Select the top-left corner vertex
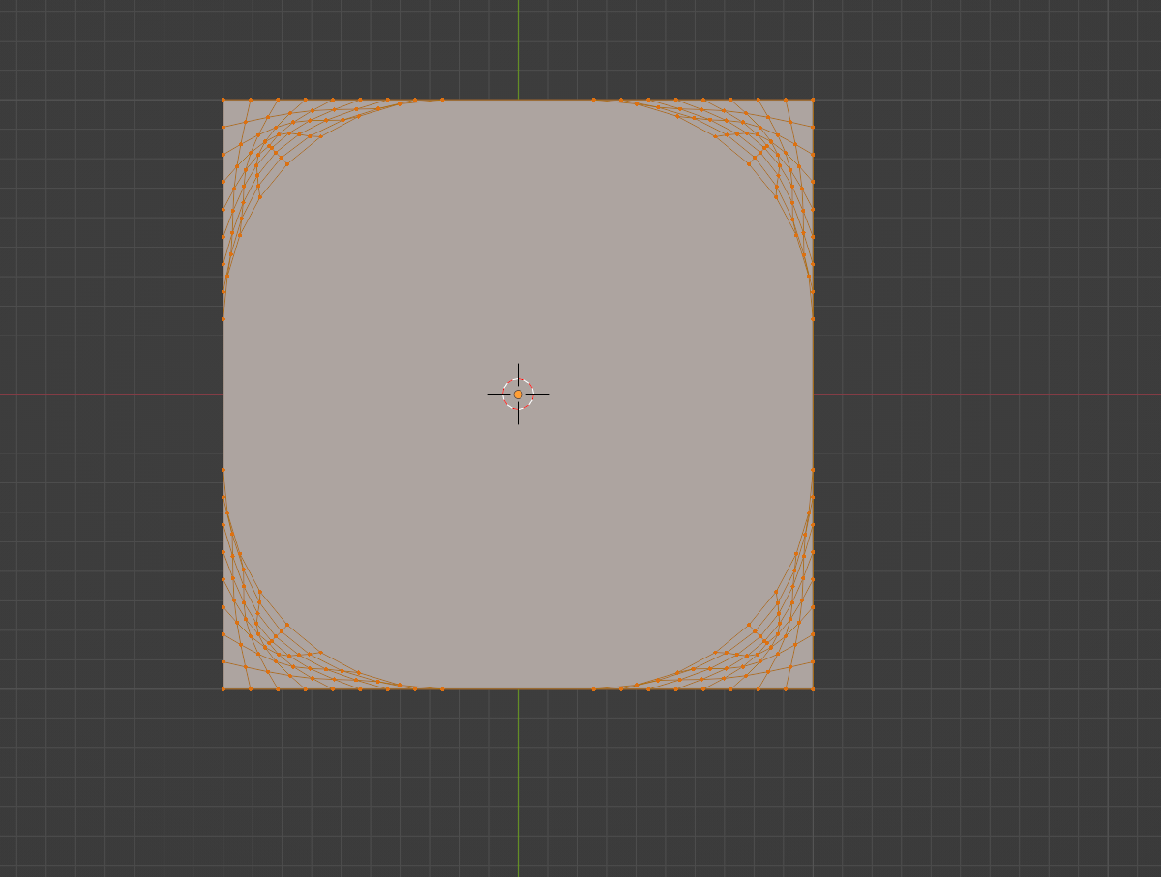This screenshot has width=1161, height=877. [223, 98]
